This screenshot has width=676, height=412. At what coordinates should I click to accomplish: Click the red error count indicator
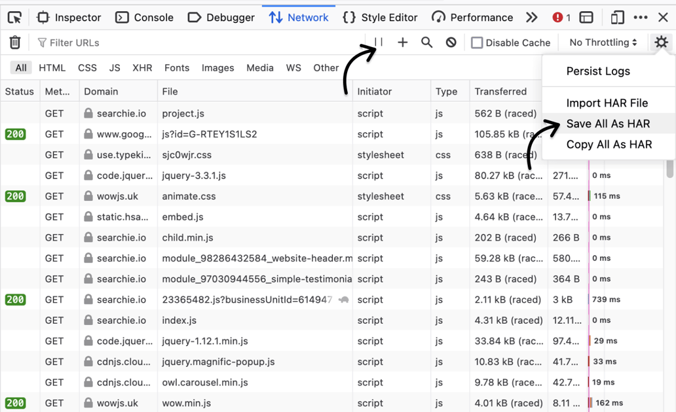(x=561, y=18)
